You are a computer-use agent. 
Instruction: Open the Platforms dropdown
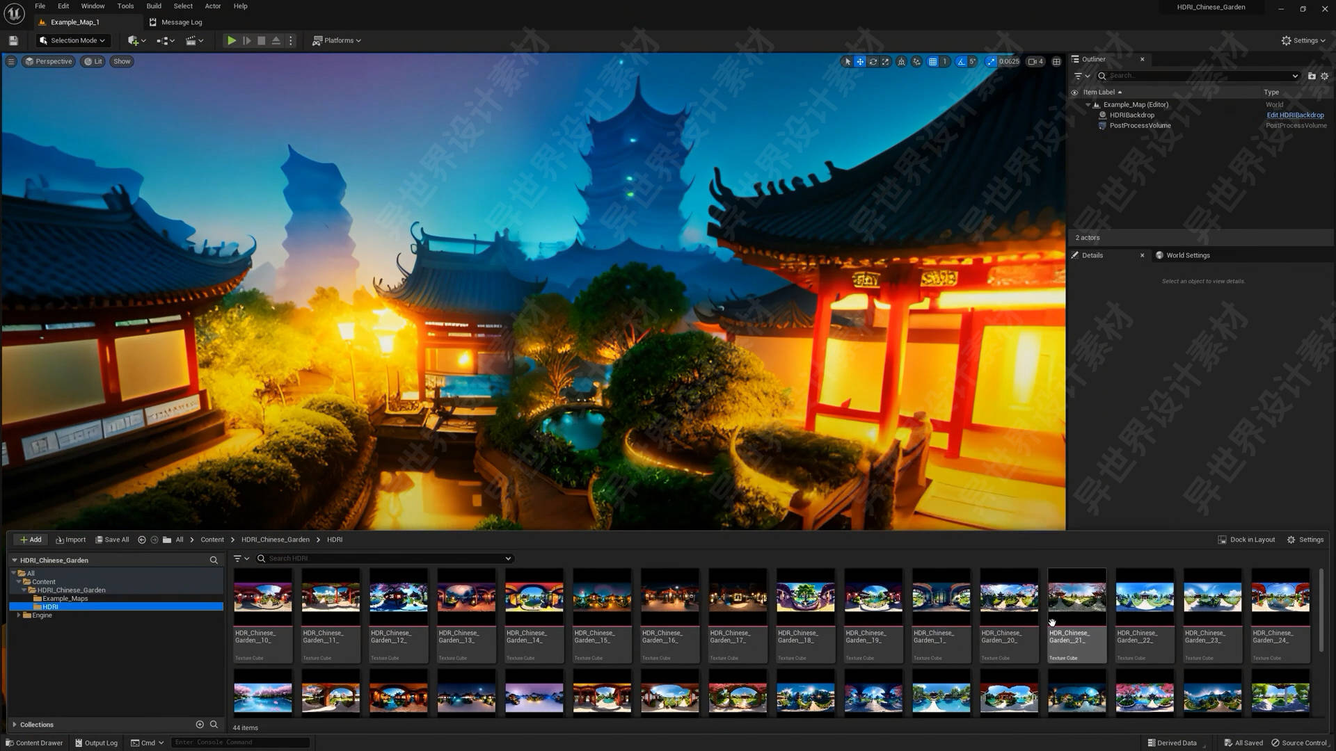(337, 41)
